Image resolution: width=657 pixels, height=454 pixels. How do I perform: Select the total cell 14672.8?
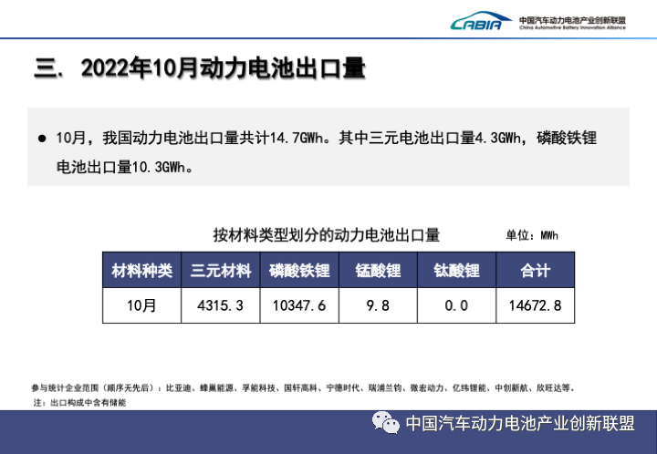(535, 305)
